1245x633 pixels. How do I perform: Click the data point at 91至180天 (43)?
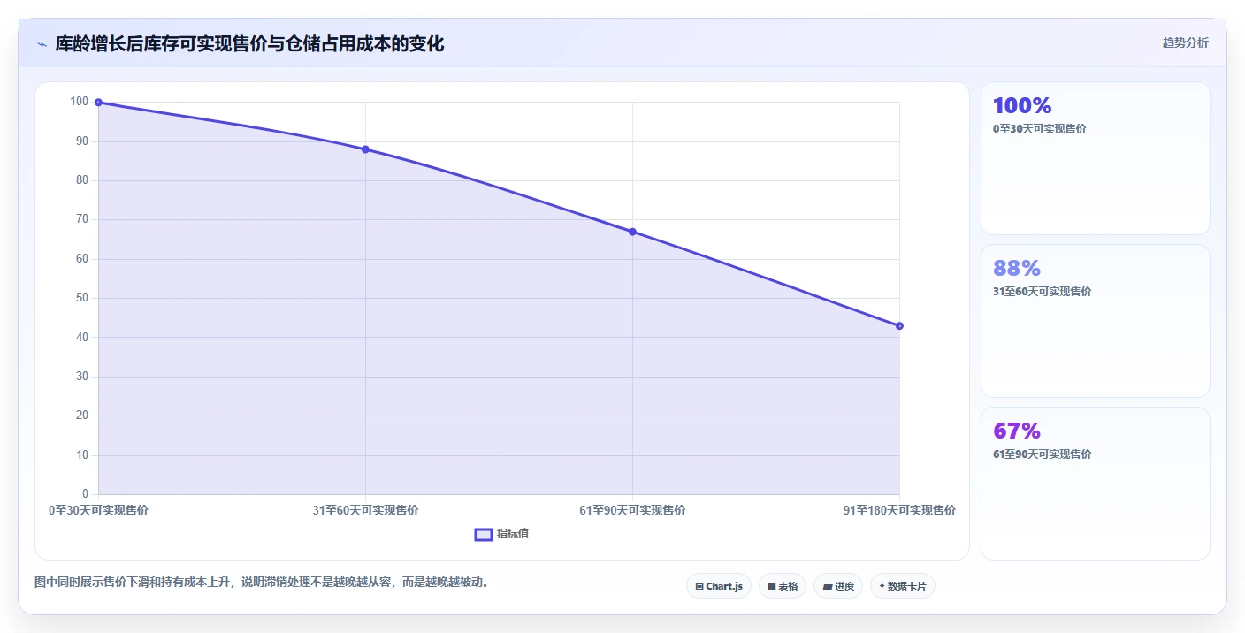click(899, 326)
